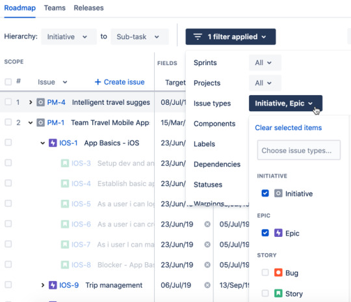Uncheck the Epic issue type checkbox

tap(265, 233)
